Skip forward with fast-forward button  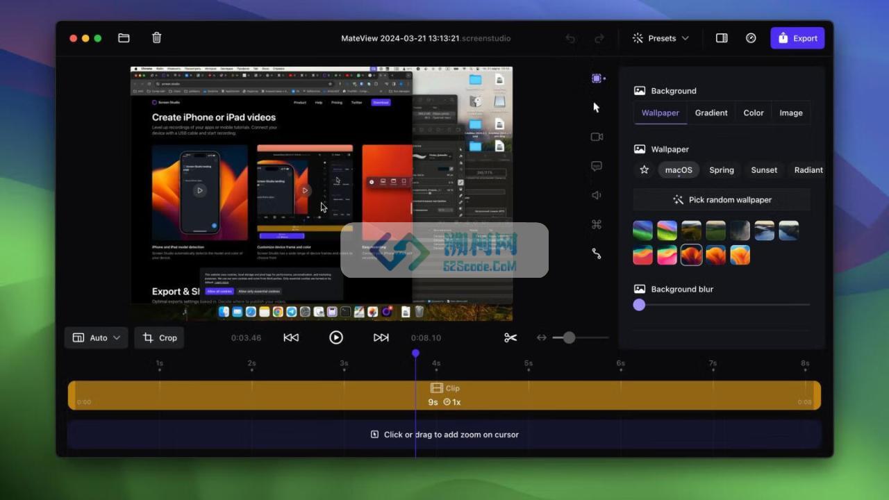point(381,337)
